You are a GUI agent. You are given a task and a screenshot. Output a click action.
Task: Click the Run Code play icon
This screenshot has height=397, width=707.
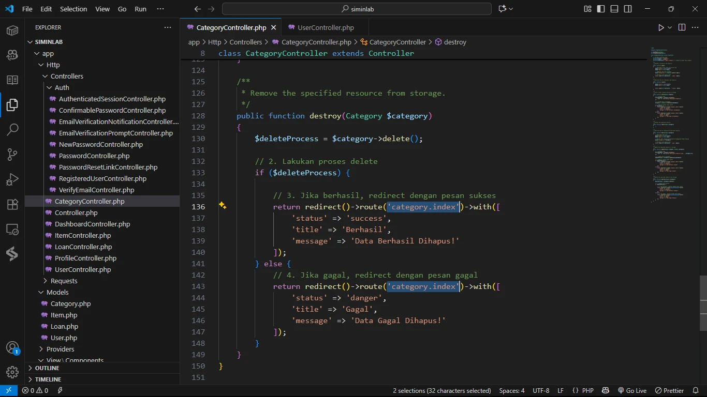point(661,27)
